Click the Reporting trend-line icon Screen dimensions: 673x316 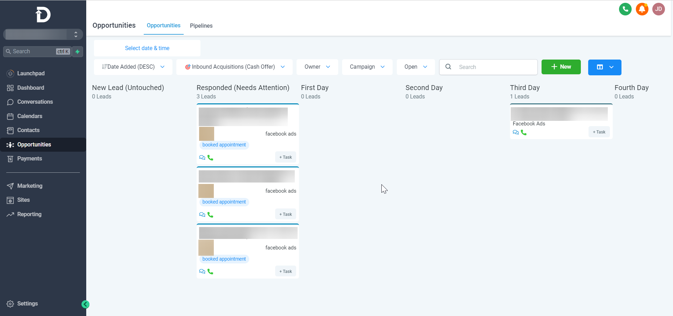10,214
